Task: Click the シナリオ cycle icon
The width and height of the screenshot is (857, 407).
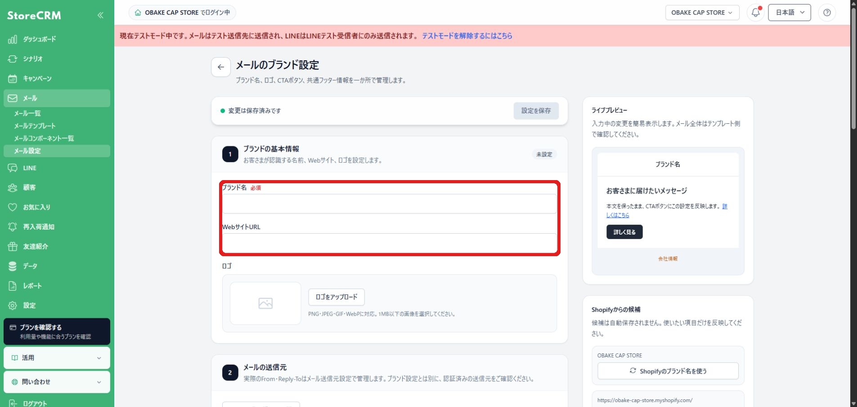Action: pos(13,59)
